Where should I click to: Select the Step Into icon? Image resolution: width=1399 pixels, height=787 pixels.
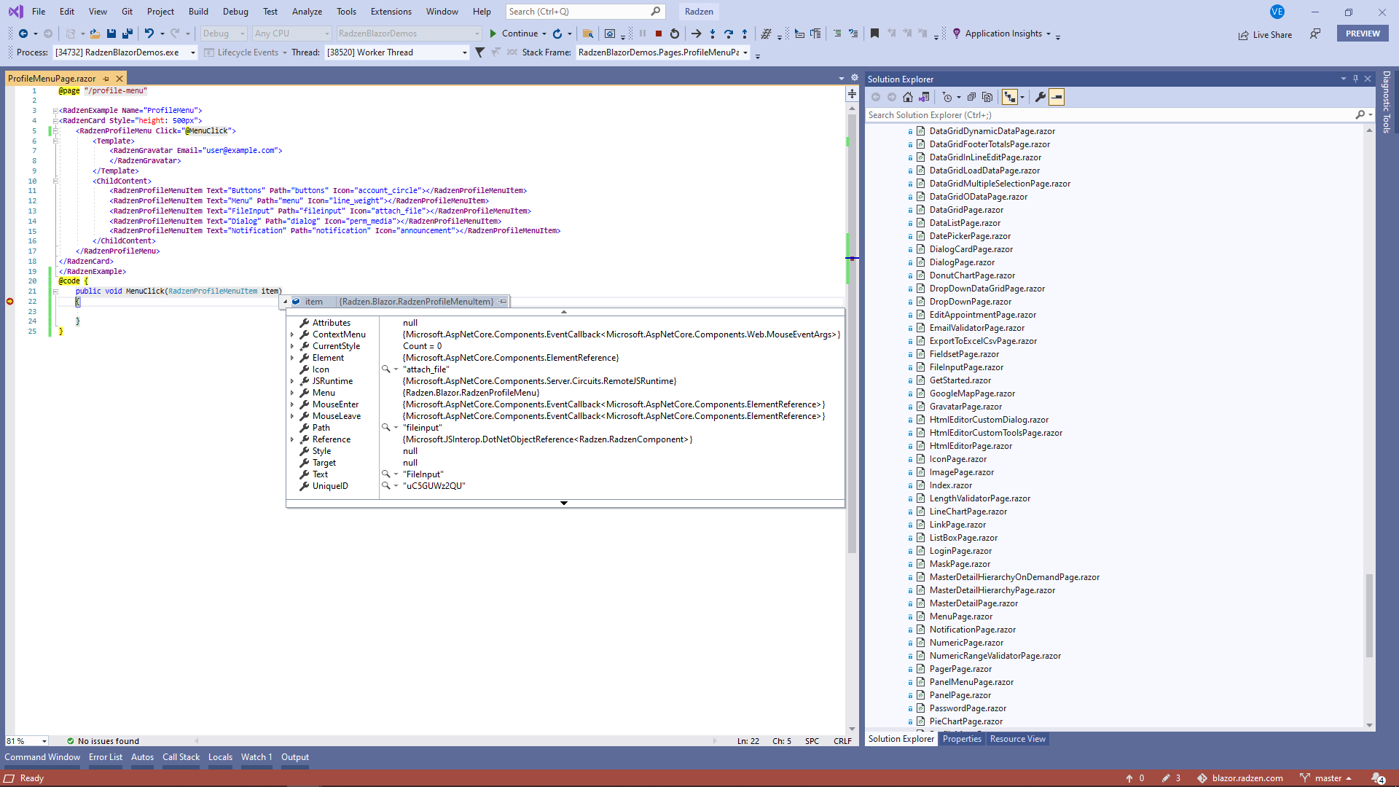tap(713, 34)
